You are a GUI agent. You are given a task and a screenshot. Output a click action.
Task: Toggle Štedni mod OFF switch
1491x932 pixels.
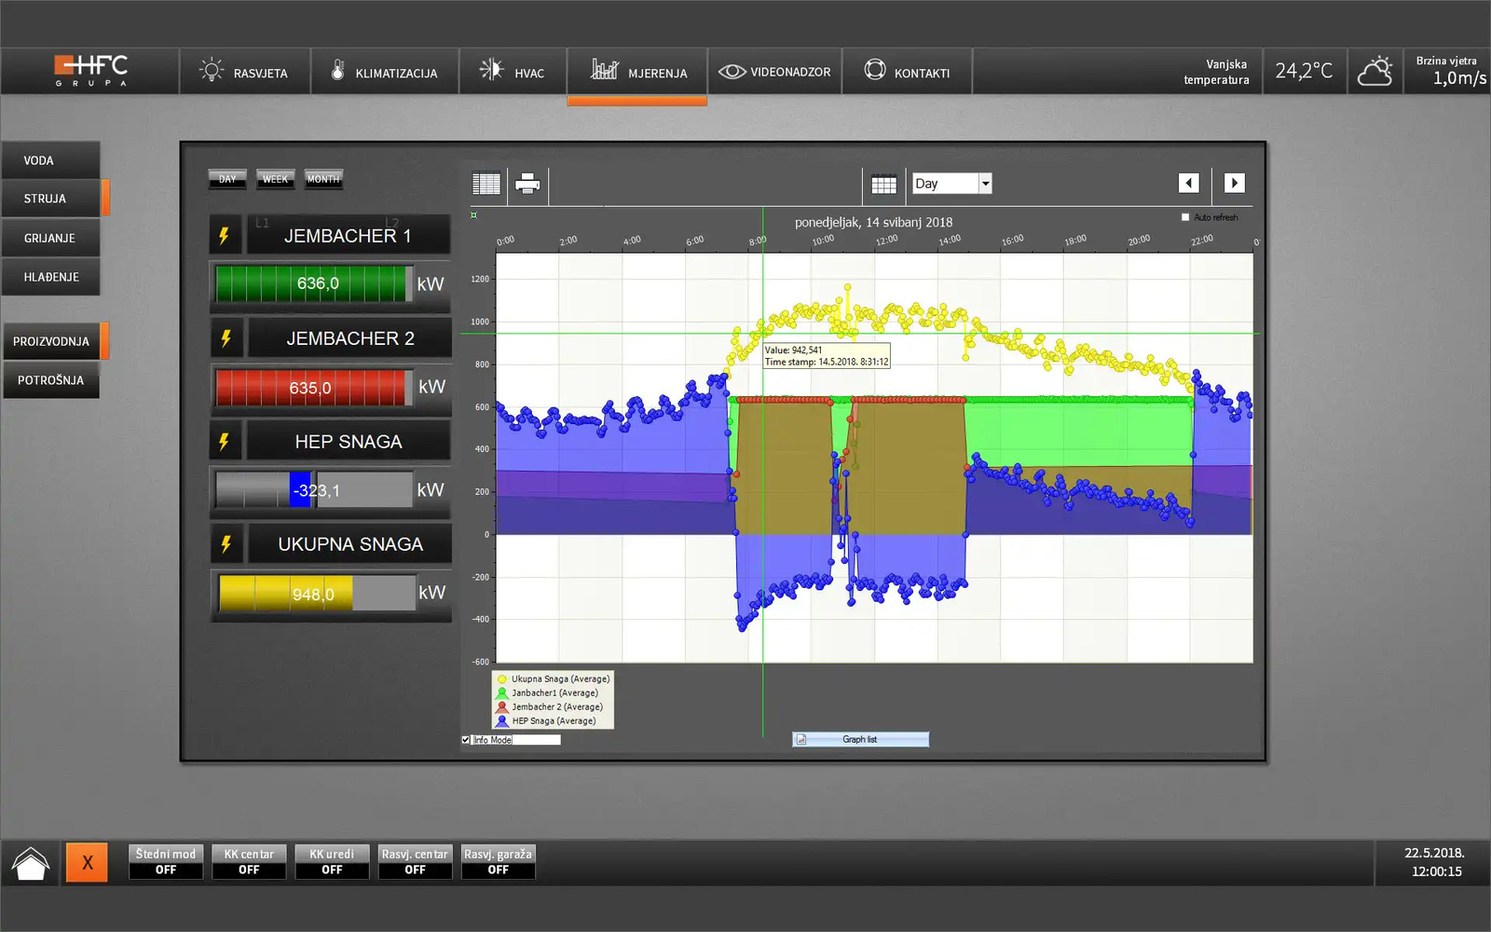click(x=166, y=862)
